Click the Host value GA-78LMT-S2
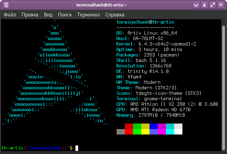 tap(148, 38)
